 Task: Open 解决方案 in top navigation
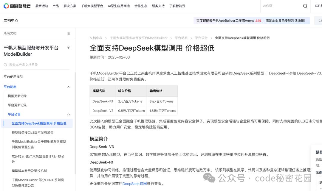tap(70, 6)
